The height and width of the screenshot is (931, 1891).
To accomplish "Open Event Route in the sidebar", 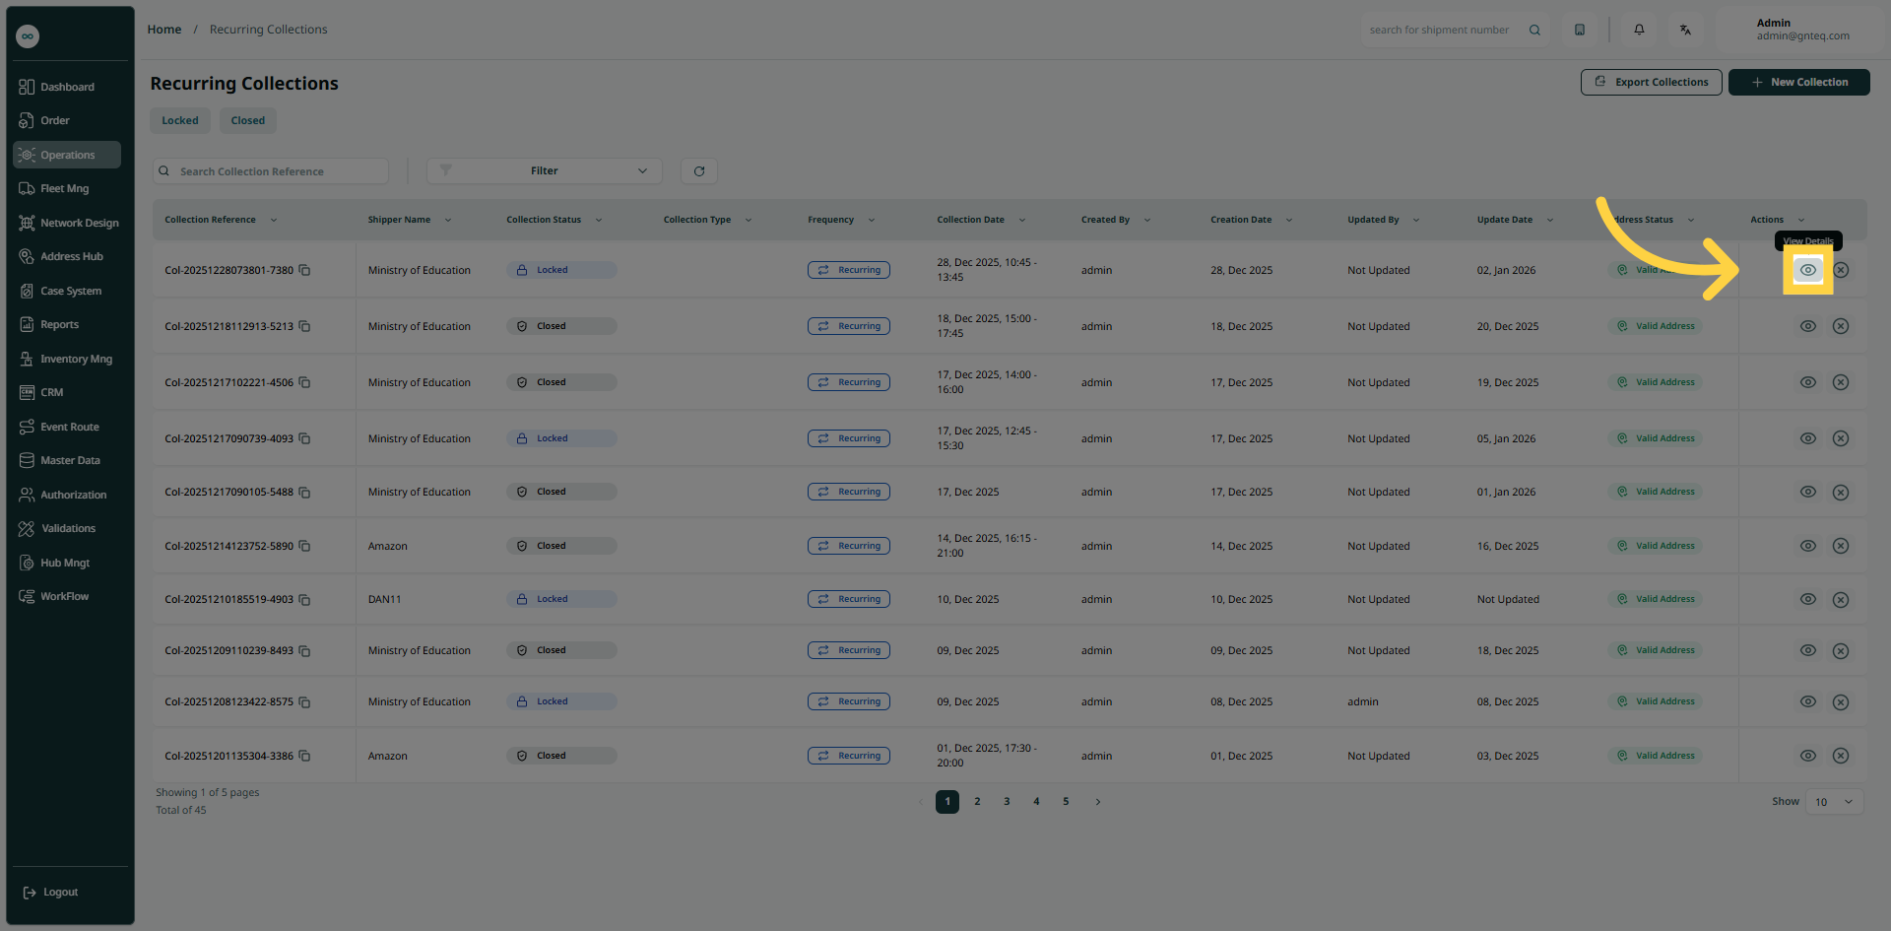I will 67,427.
